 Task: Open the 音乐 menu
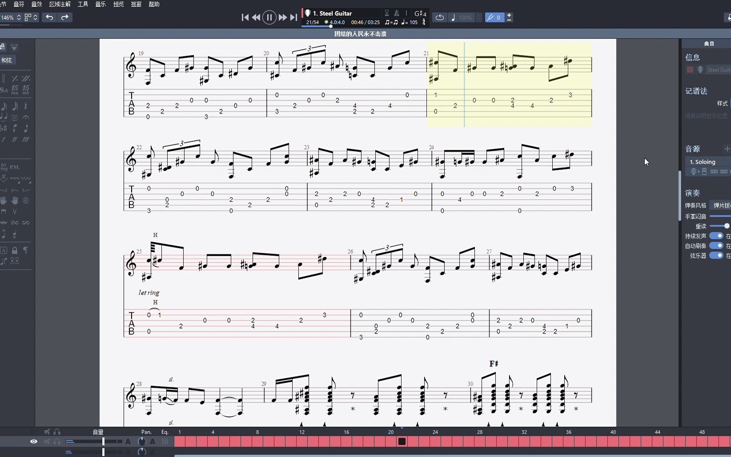(100, 4)
